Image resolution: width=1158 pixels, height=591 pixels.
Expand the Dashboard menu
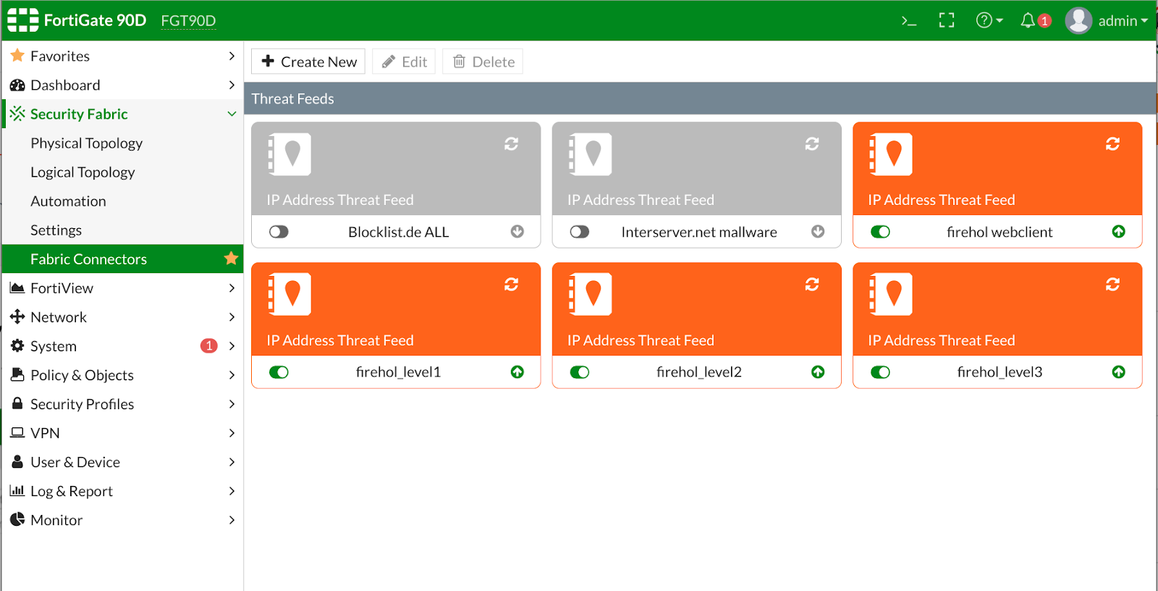(123, 85)
